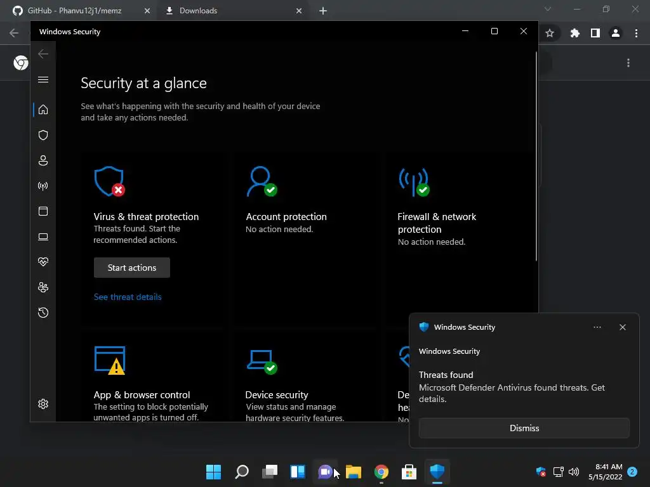This screenshot has width=650, height=487.
Task: Click the Windows Security window scrollbar
Action: (x=536, y=156)
